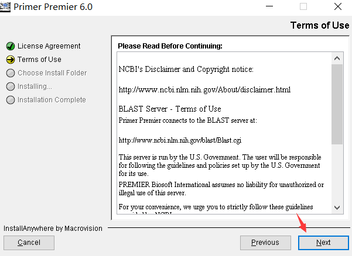352x256 pixels.
Task: Click the green checkmark License Agreement icon
Action: point(11,46)
